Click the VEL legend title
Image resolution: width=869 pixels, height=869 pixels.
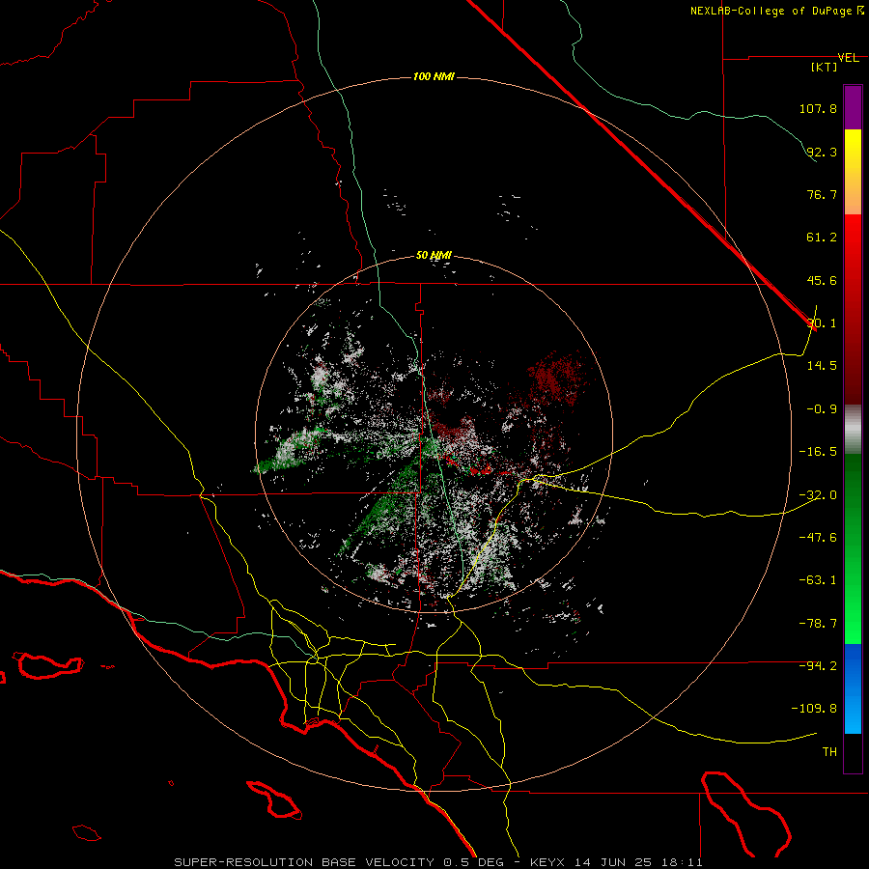point(848,58)
